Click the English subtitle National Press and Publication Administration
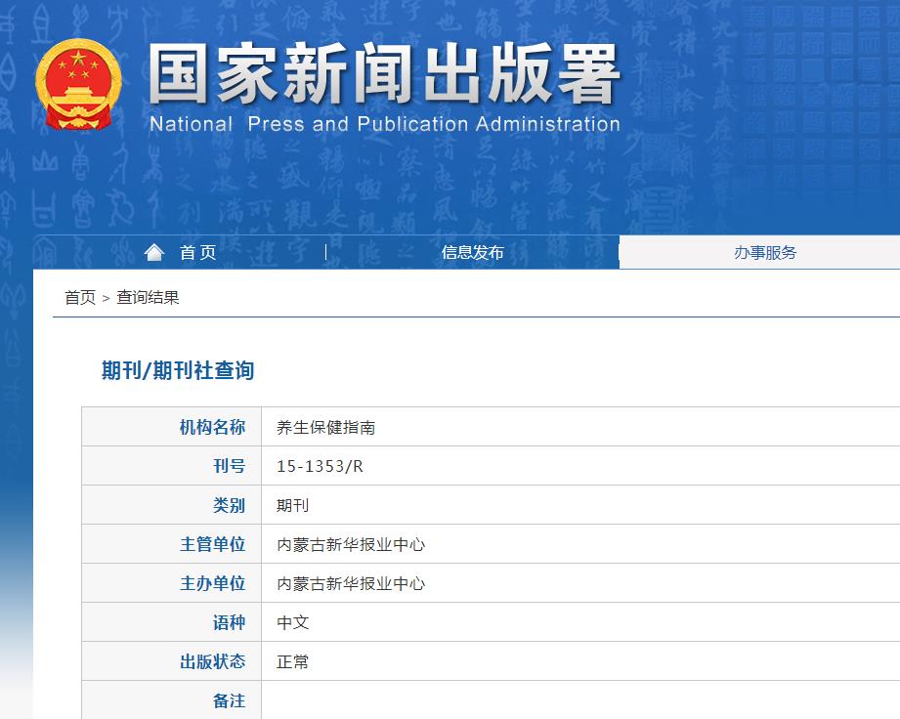Screen dimensions: 900x719 pyautogui.click(x=384, y=124)
